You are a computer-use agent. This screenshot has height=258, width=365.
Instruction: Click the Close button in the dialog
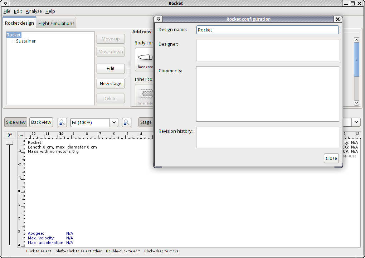pyautogui.click(x=331, y=159)
